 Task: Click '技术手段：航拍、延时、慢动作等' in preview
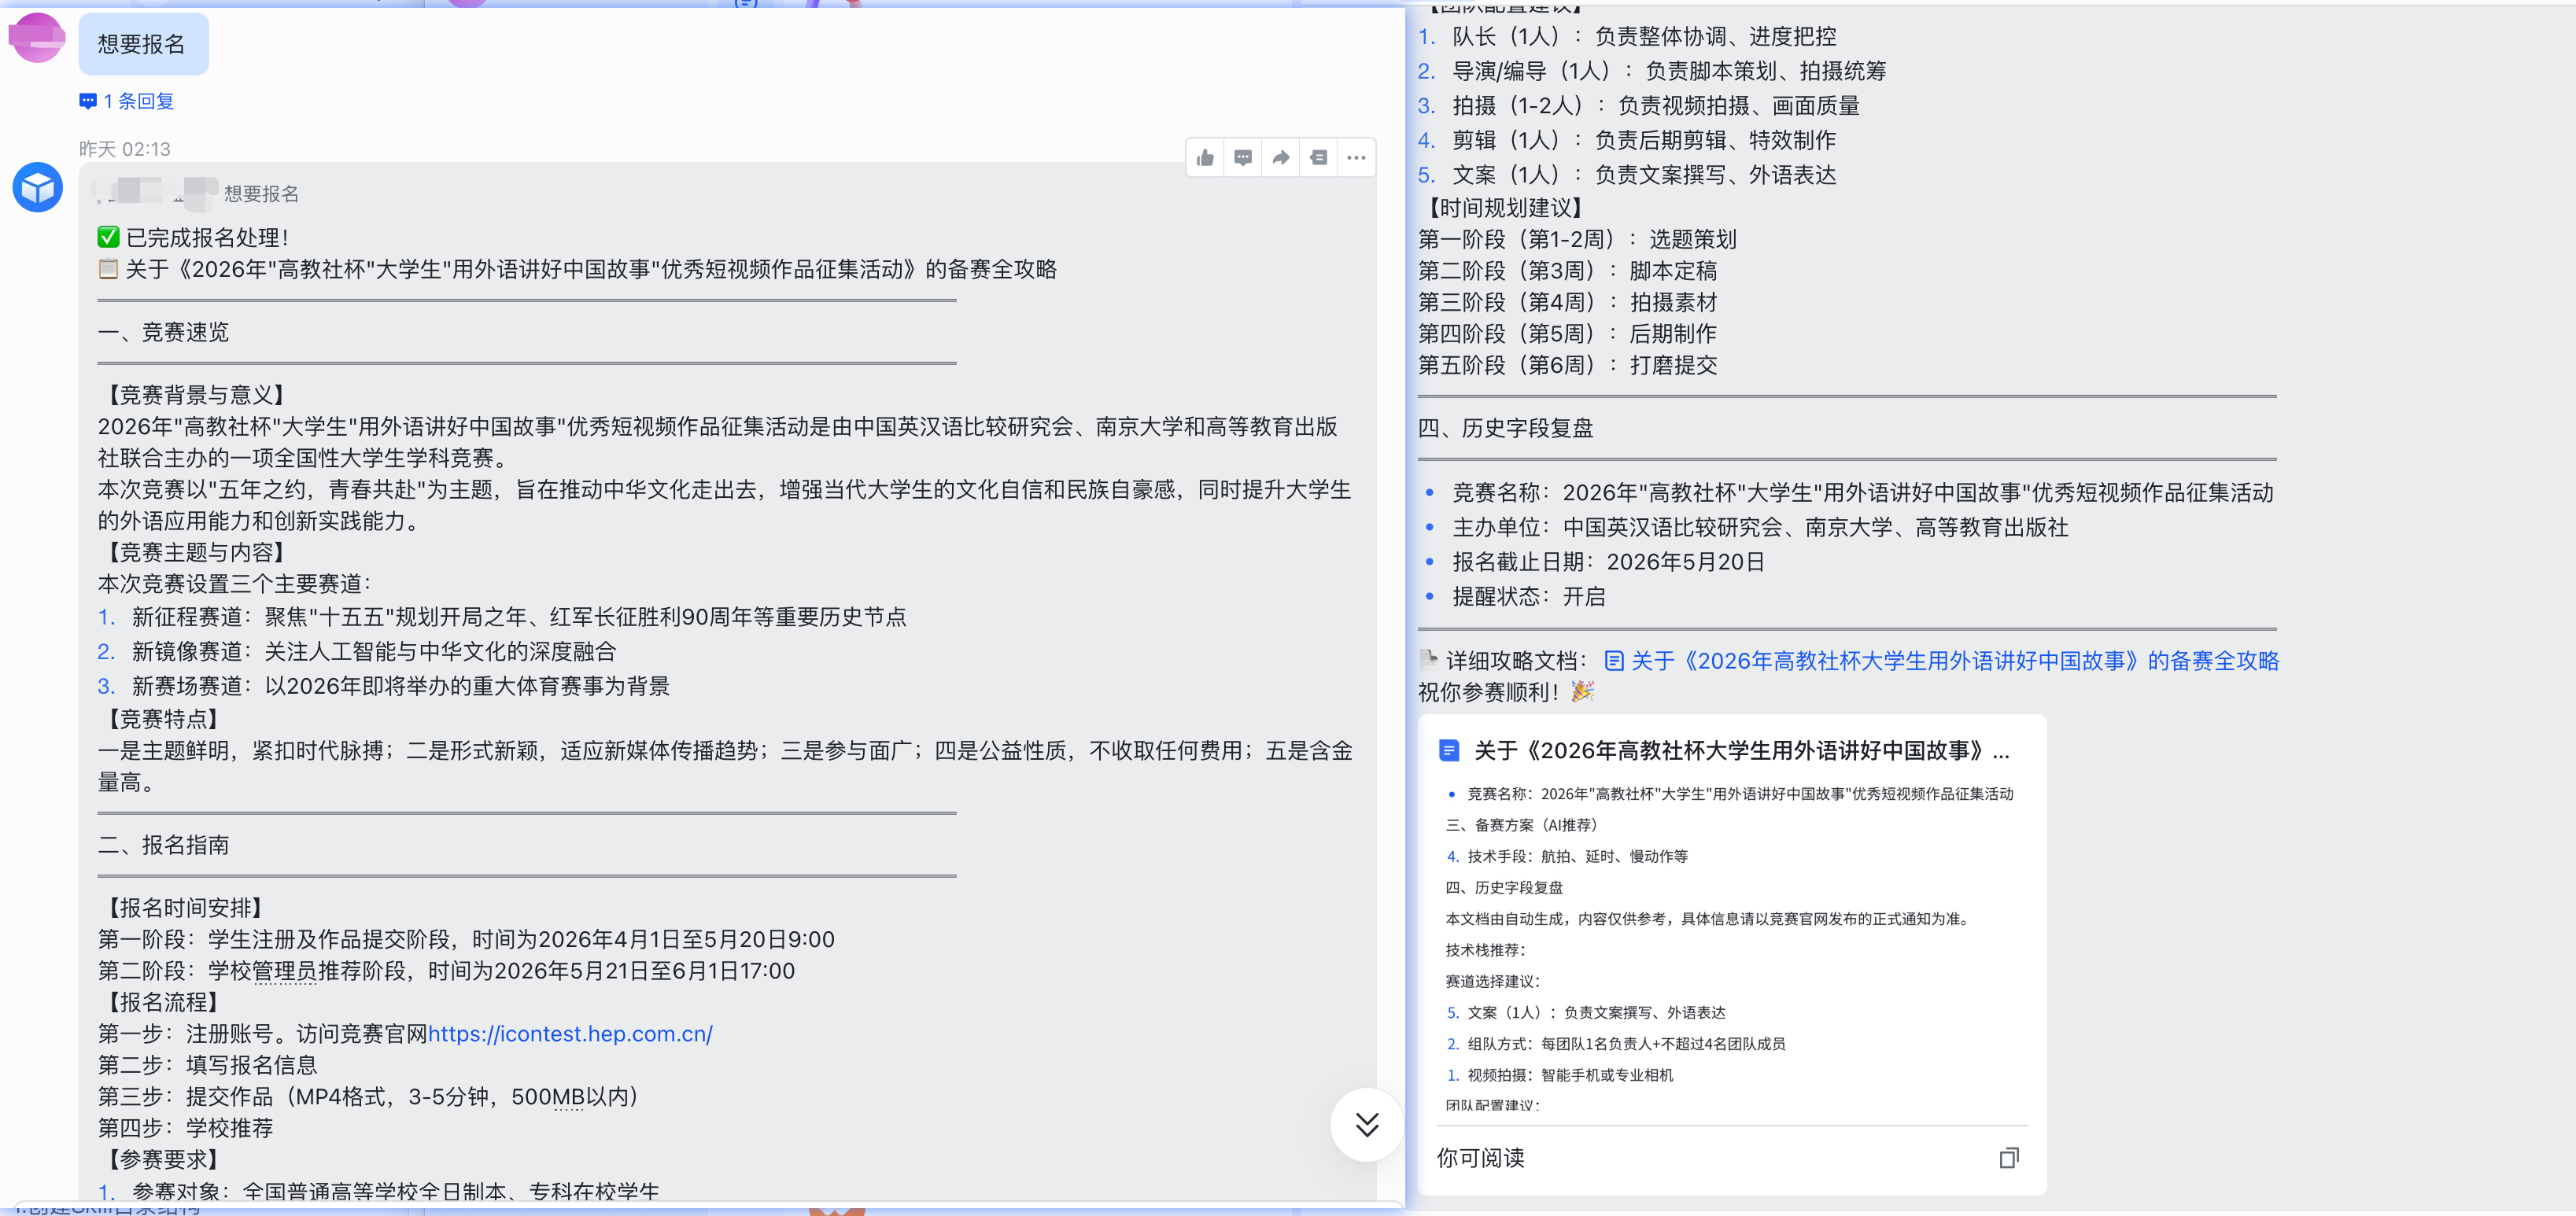[x=1567, y=856]
